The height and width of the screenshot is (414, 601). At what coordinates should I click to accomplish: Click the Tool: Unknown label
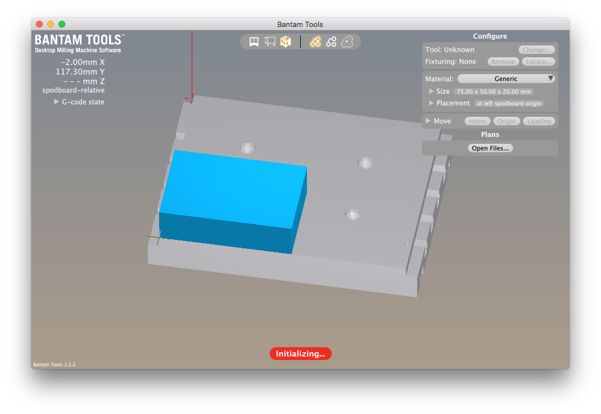(x=450, y=50)
